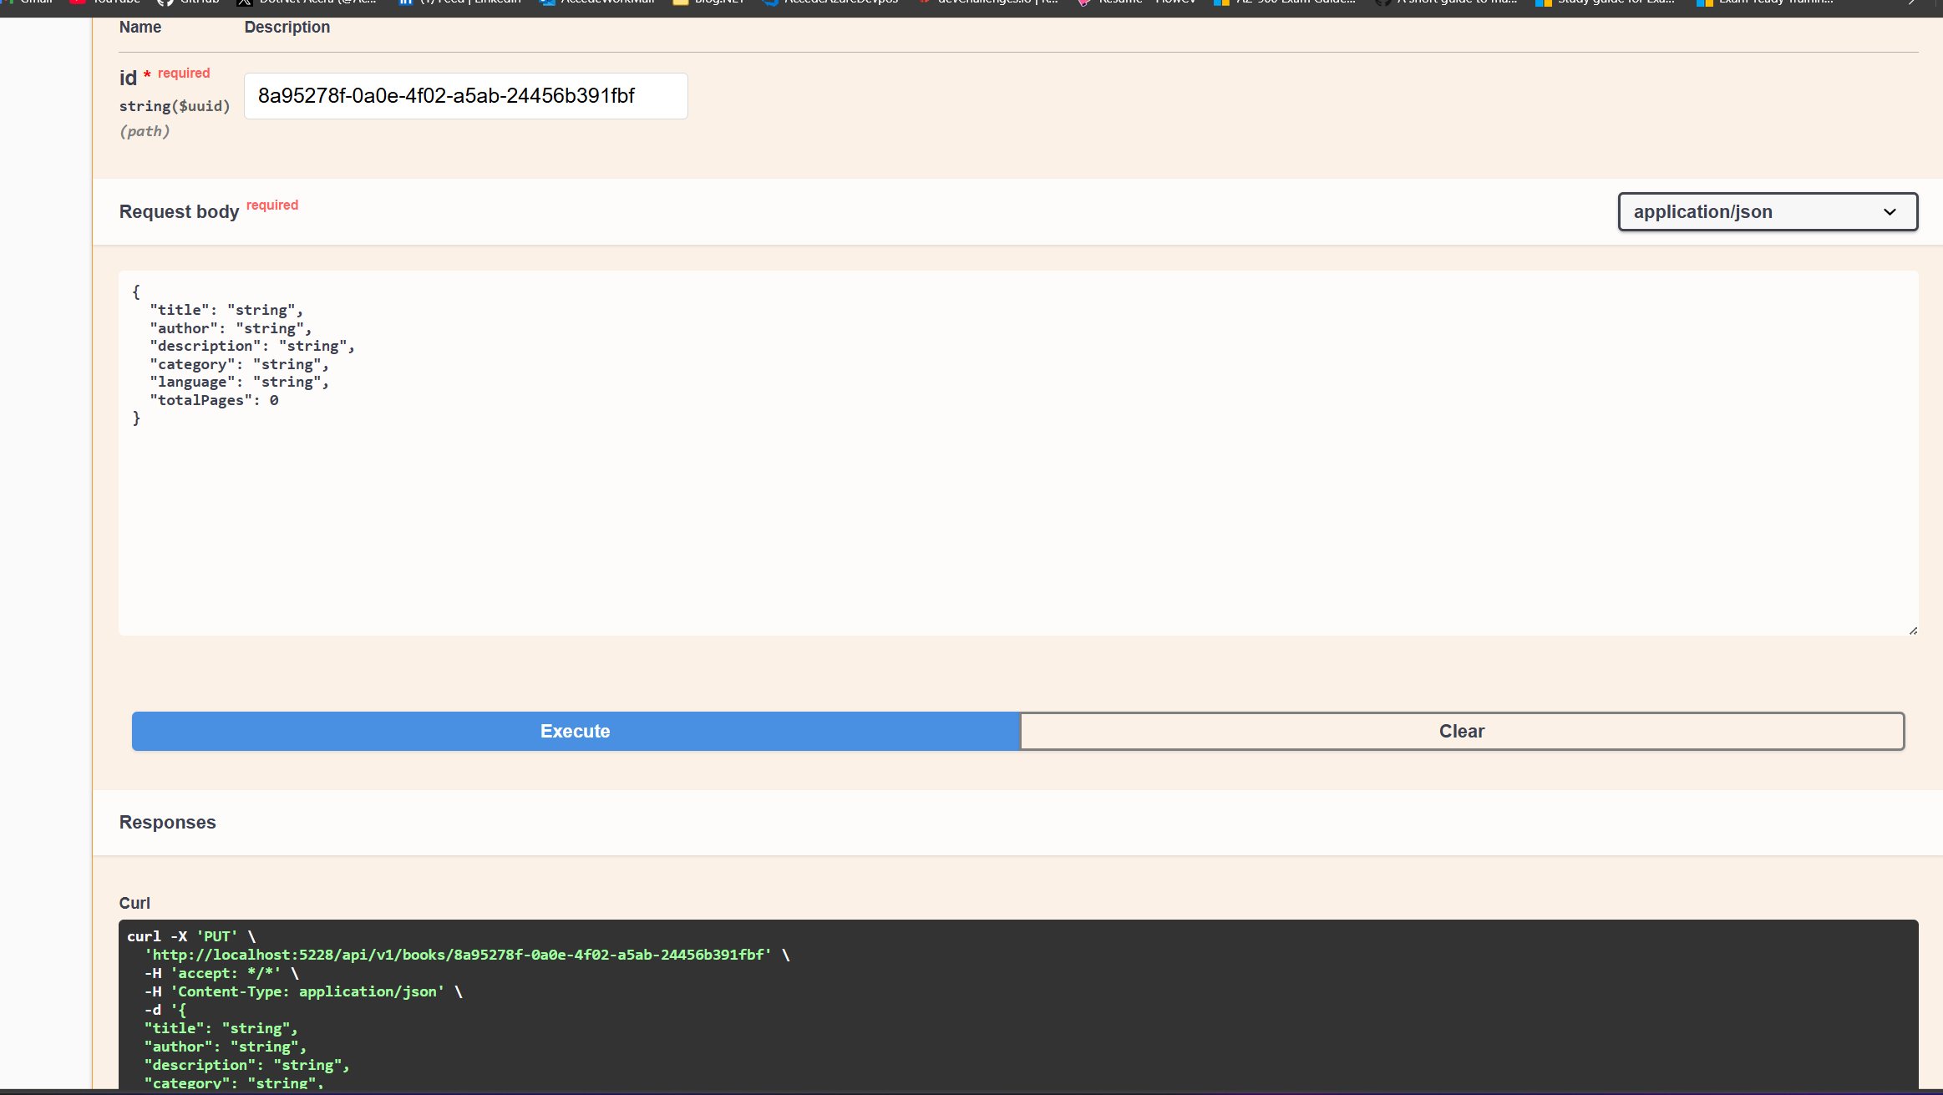This screenshot has height=1095, width=1943.
Task: Click the Responses section heading
Action: (x=168, y=823)
